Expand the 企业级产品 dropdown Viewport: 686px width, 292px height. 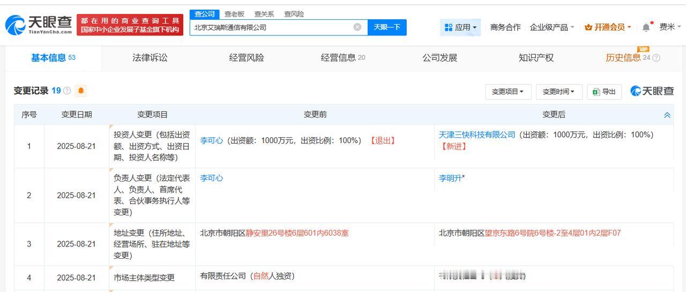click(552, 27)
